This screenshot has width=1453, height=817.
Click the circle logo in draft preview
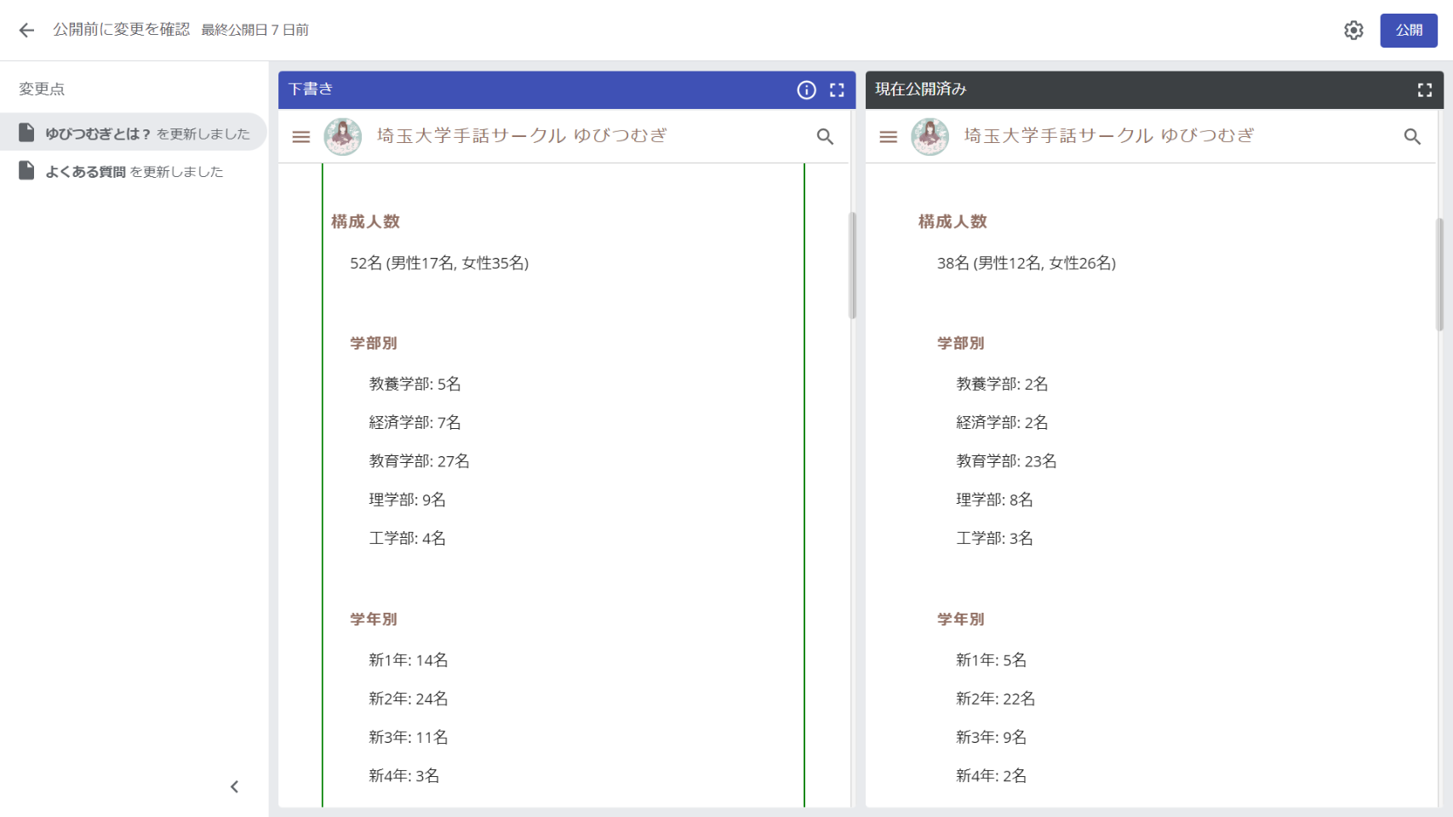coord(343,137)
